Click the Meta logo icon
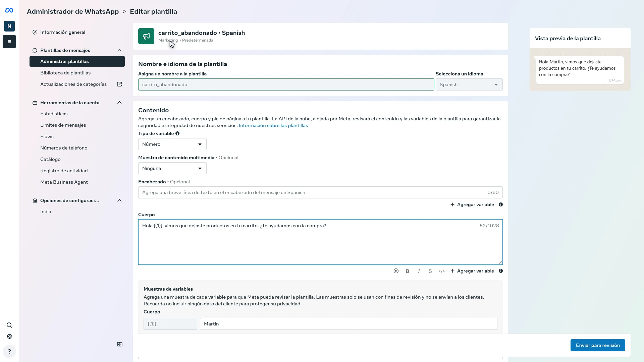Viewport: 644px width, 362px height. click(x=9, y=10)
